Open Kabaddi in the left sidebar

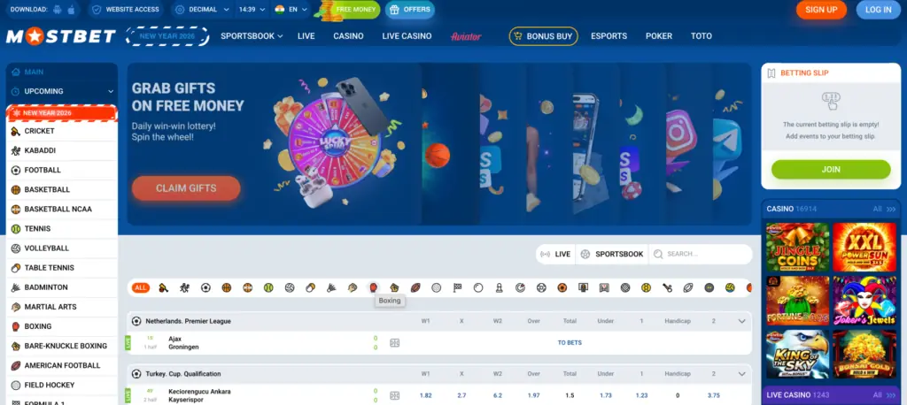62,151
